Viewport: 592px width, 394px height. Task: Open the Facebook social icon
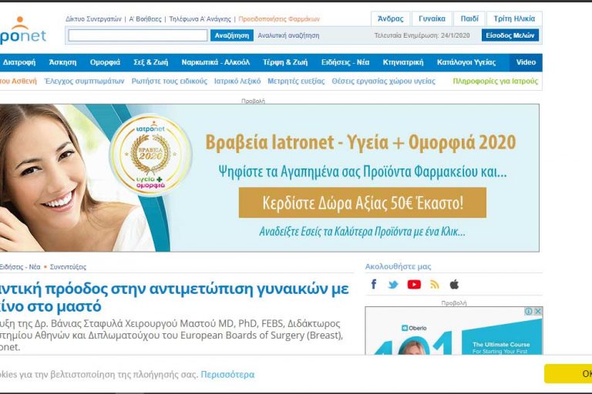coord(374,284)
